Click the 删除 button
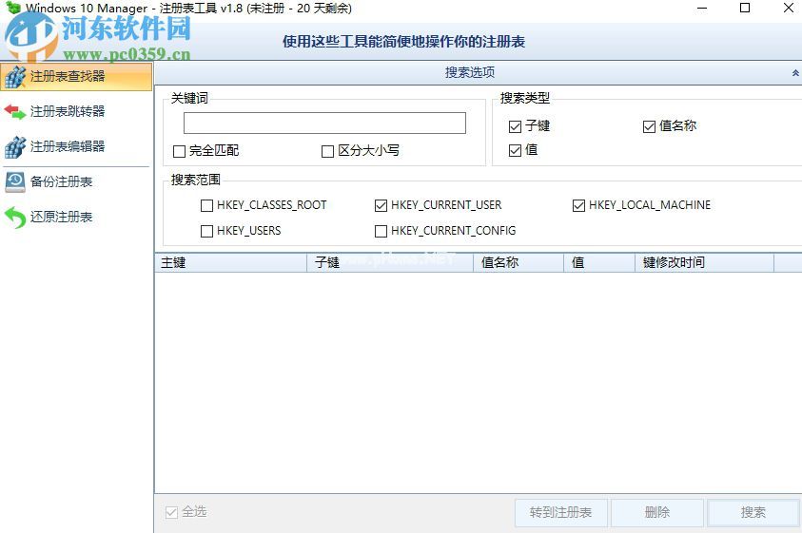Image resolution: width=802 pixels, height=533 pixels. point(657,512)
